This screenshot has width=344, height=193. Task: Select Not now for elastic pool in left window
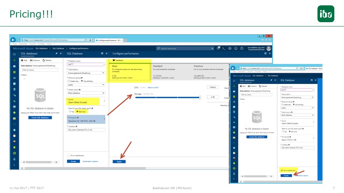pyautogui.click(x=77, y=112)
